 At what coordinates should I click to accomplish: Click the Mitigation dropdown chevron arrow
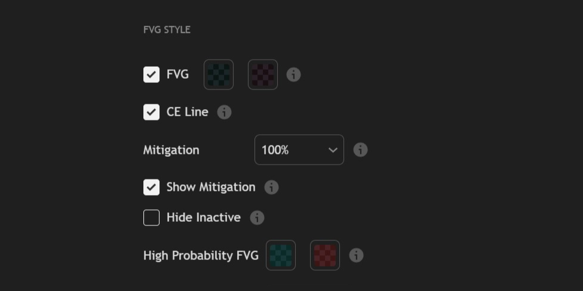point(333,150)
